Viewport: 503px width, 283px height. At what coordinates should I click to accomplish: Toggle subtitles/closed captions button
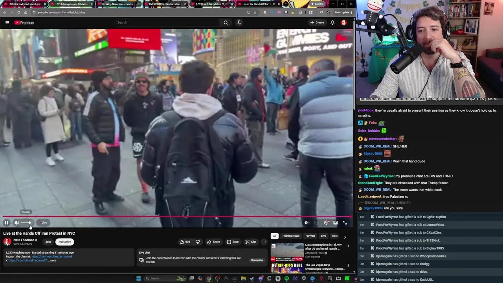tap(316, 222)
